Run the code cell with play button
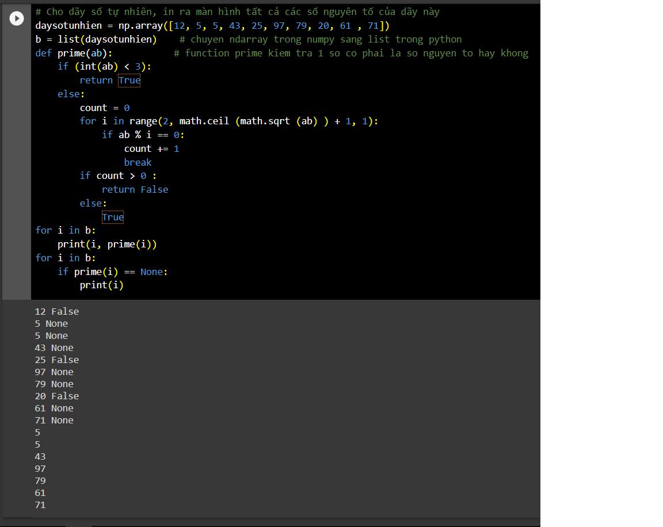The height and width of the screenshot is (527, 663). tap(17, 18)
